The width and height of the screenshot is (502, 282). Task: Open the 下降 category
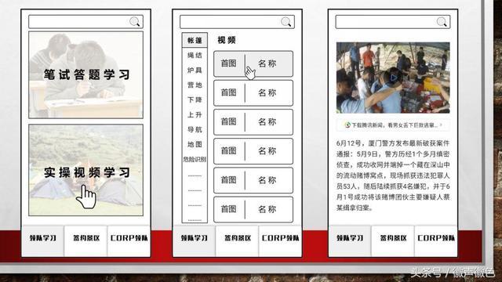click(x=195, y=99)
